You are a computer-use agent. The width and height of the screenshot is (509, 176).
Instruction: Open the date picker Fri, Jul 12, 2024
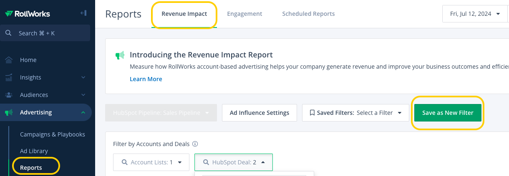click(475, 14)
